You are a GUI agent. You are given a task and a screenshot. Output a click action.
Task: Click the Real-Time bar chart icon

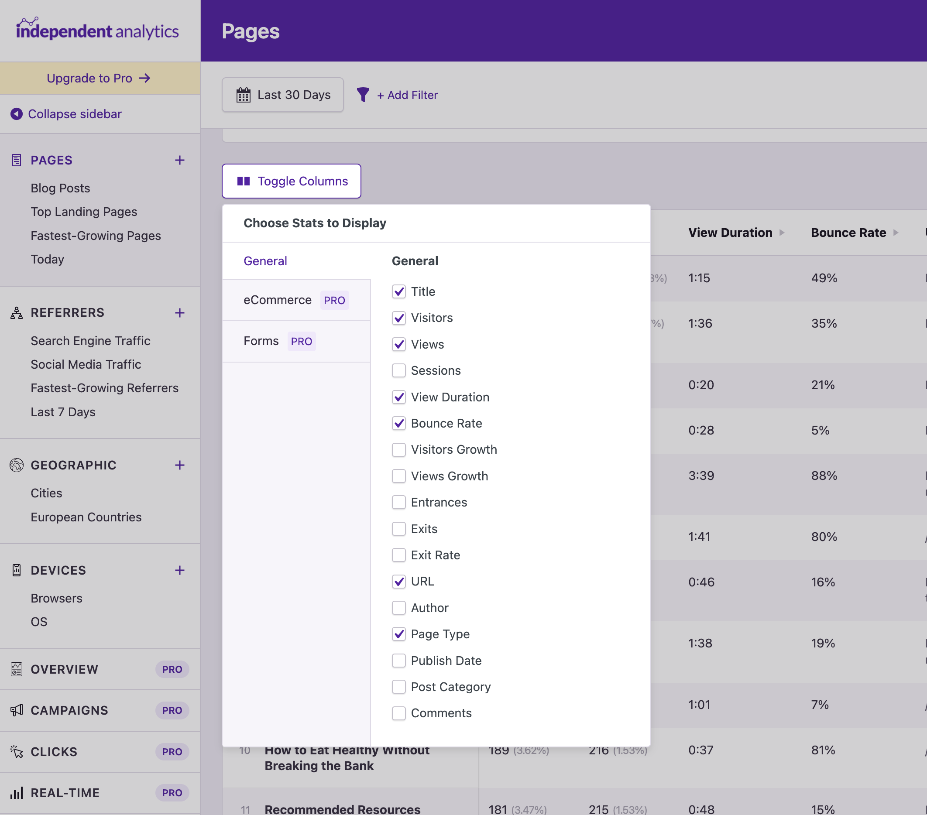point(16,793)
